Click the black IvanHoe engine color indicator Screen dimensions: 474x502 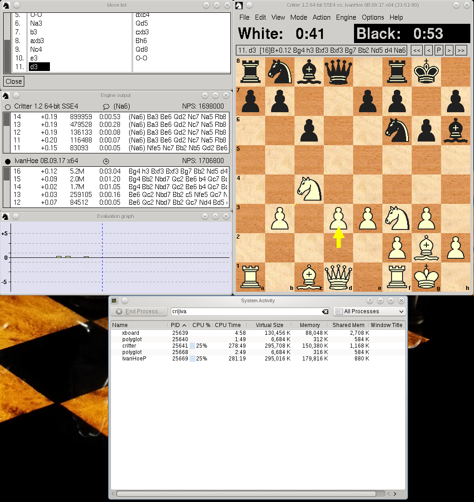click(8, 161)
